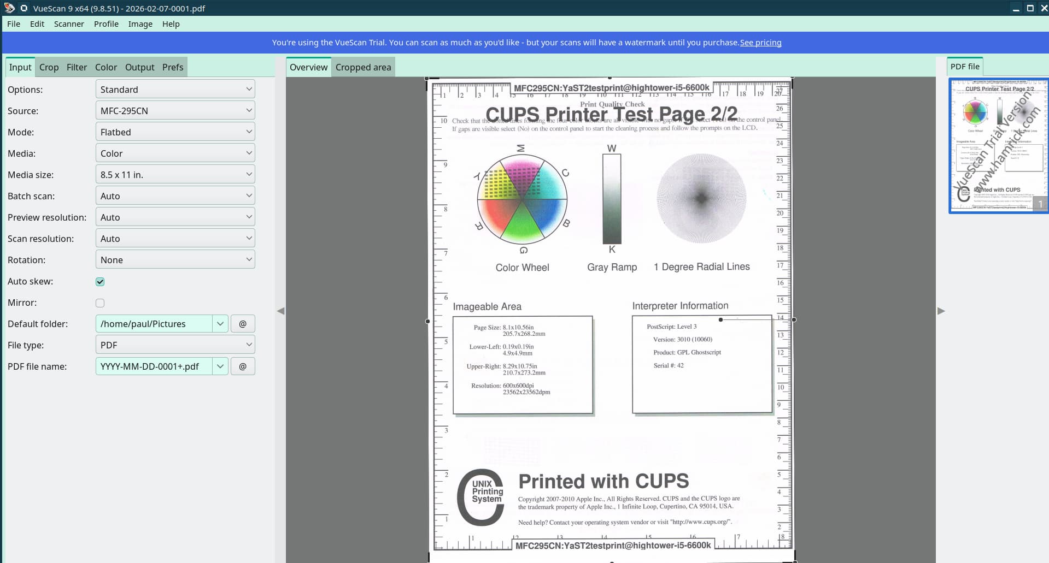The image size is (1049, 563).
Task: Collapse the right panel with the arrow
Action: tap(941, 311)
